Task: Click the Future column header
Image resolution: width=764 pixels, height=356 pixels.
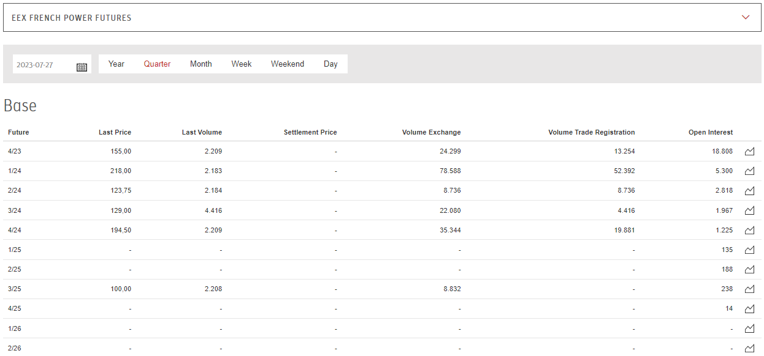Action: pos(18,132)
